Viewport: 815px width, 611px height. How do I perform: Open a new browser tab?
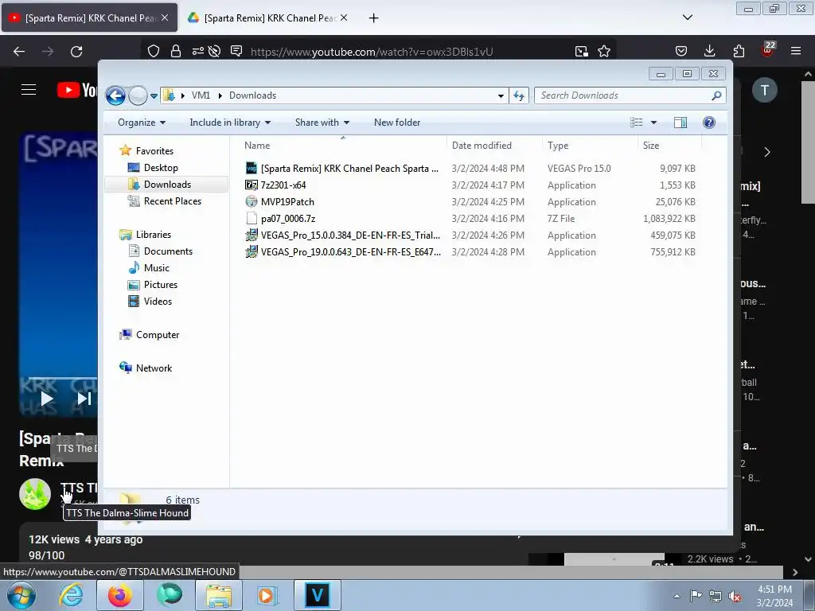click(374, 18)
